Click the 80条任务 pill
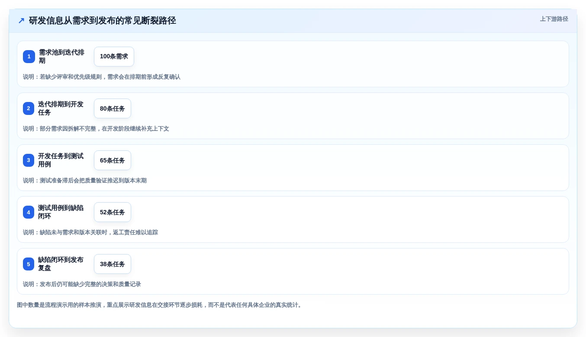This screenshot has height=337, width=586. (x=113, y=108)
